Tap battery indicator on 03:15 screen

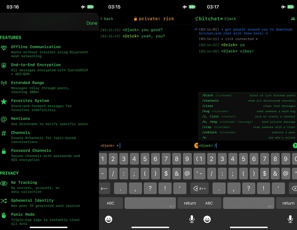click(x=192, y=7)
